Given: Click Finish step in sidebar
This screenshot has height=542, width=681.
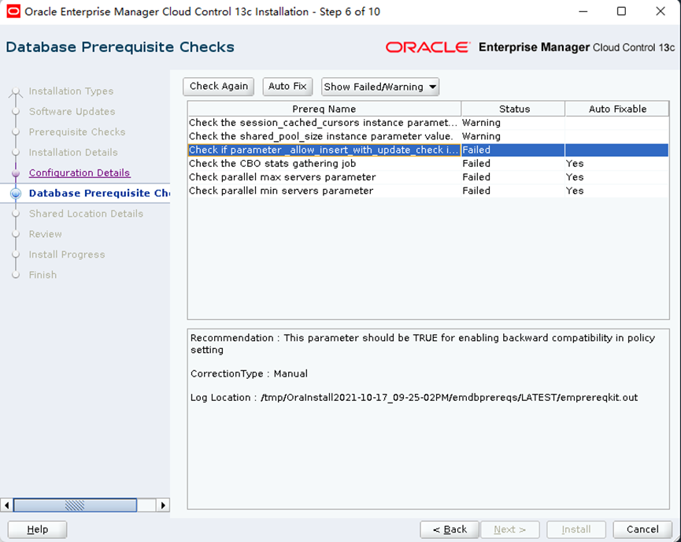Looking at the screenshot, I should (43, 275).
